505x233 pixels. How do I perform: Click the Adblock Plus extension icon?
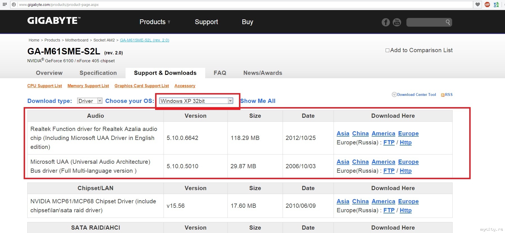(487, 4)
